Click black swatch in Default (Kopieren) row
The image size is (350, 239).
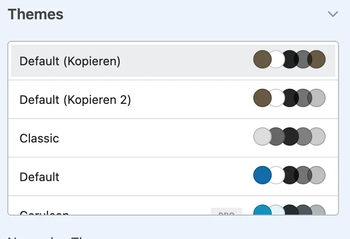(290, 59)
